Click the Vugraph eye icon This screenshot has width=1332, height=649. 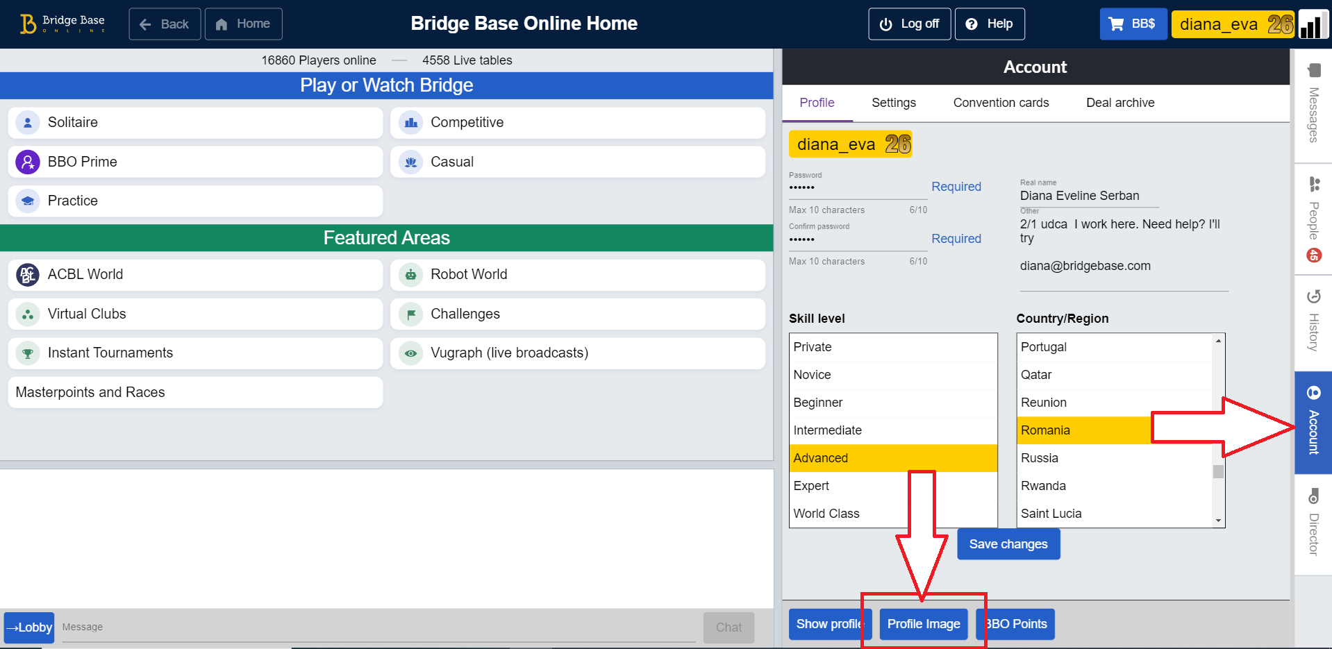point(411,353)
